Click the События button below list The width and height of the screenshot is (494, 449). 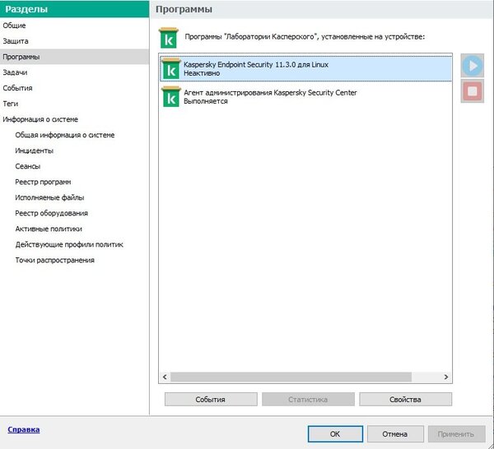pos(211,400)
